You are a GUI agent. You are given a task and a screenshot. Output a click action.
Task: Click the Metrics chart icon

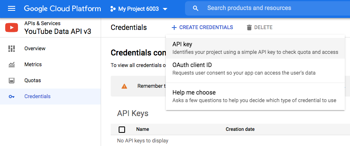(x=12, y=65)
